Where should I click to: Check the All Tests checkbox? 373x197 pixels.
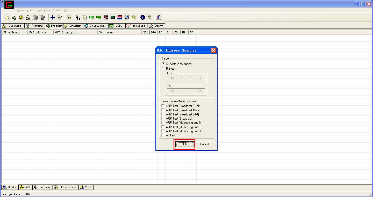tap(163, 135)
